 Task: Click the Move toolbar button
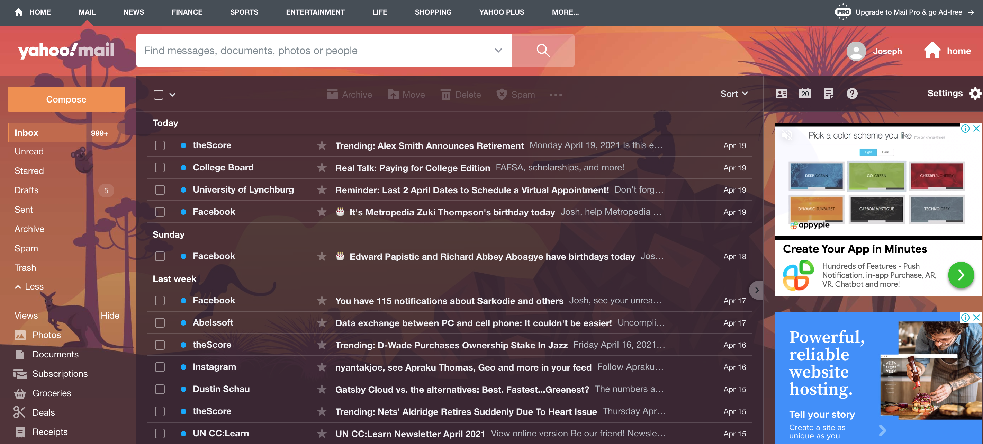[406, 94]
